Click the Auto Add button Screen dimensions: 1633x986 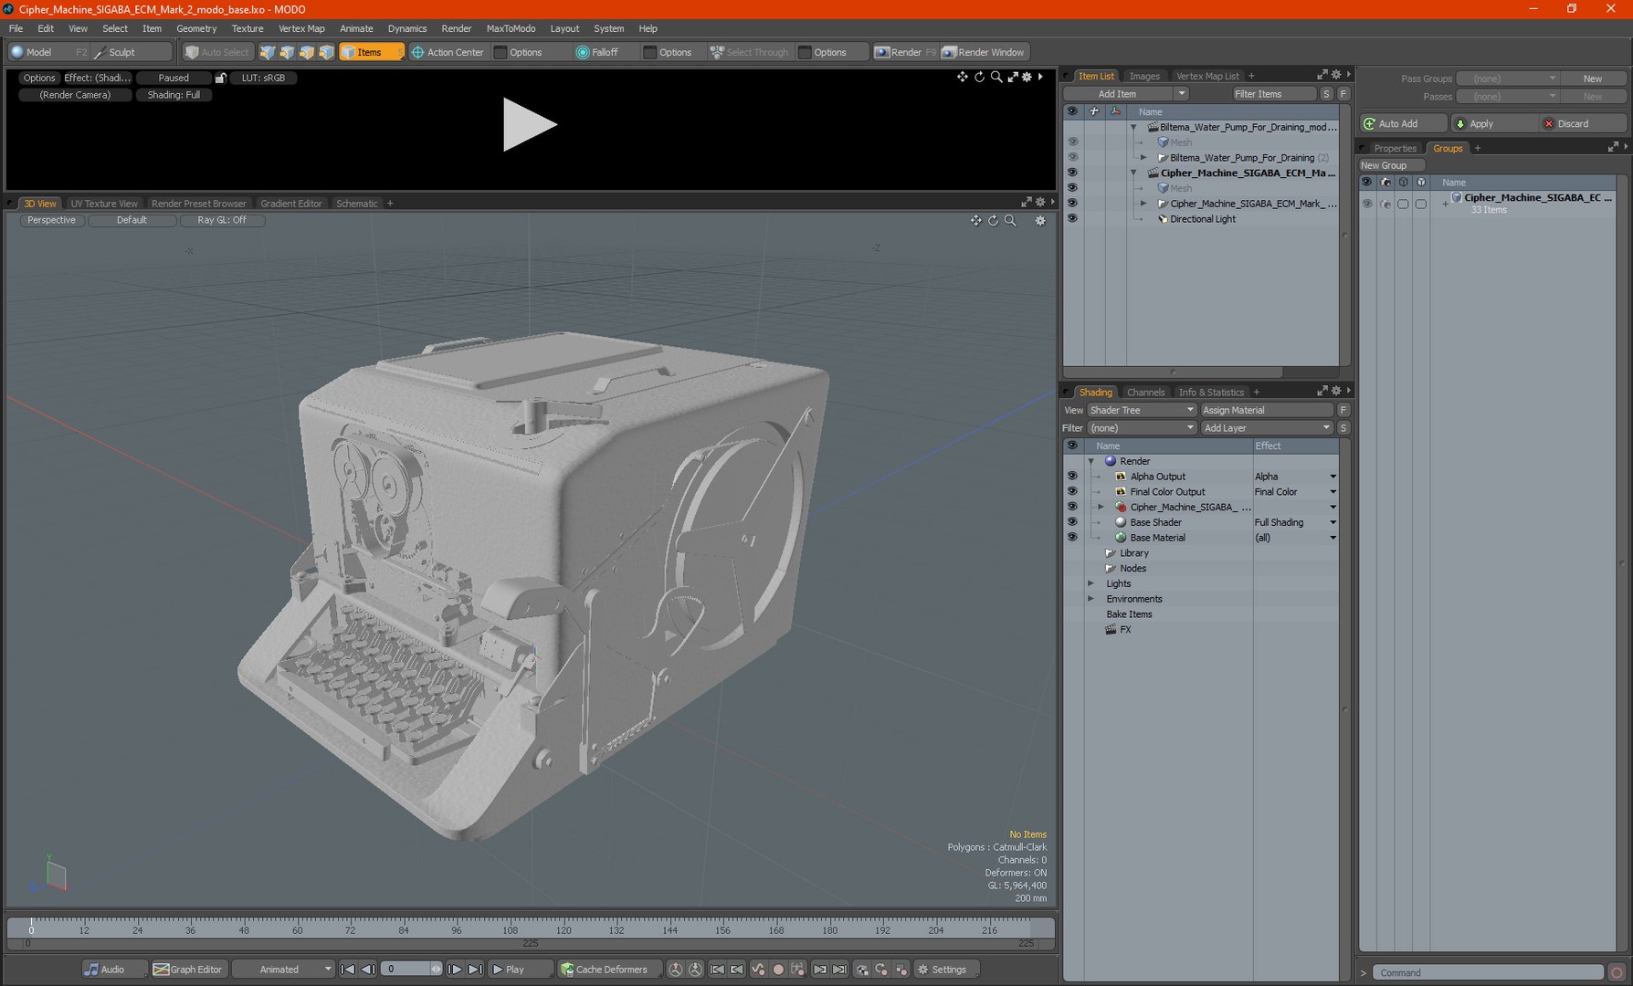point(1403,123)
